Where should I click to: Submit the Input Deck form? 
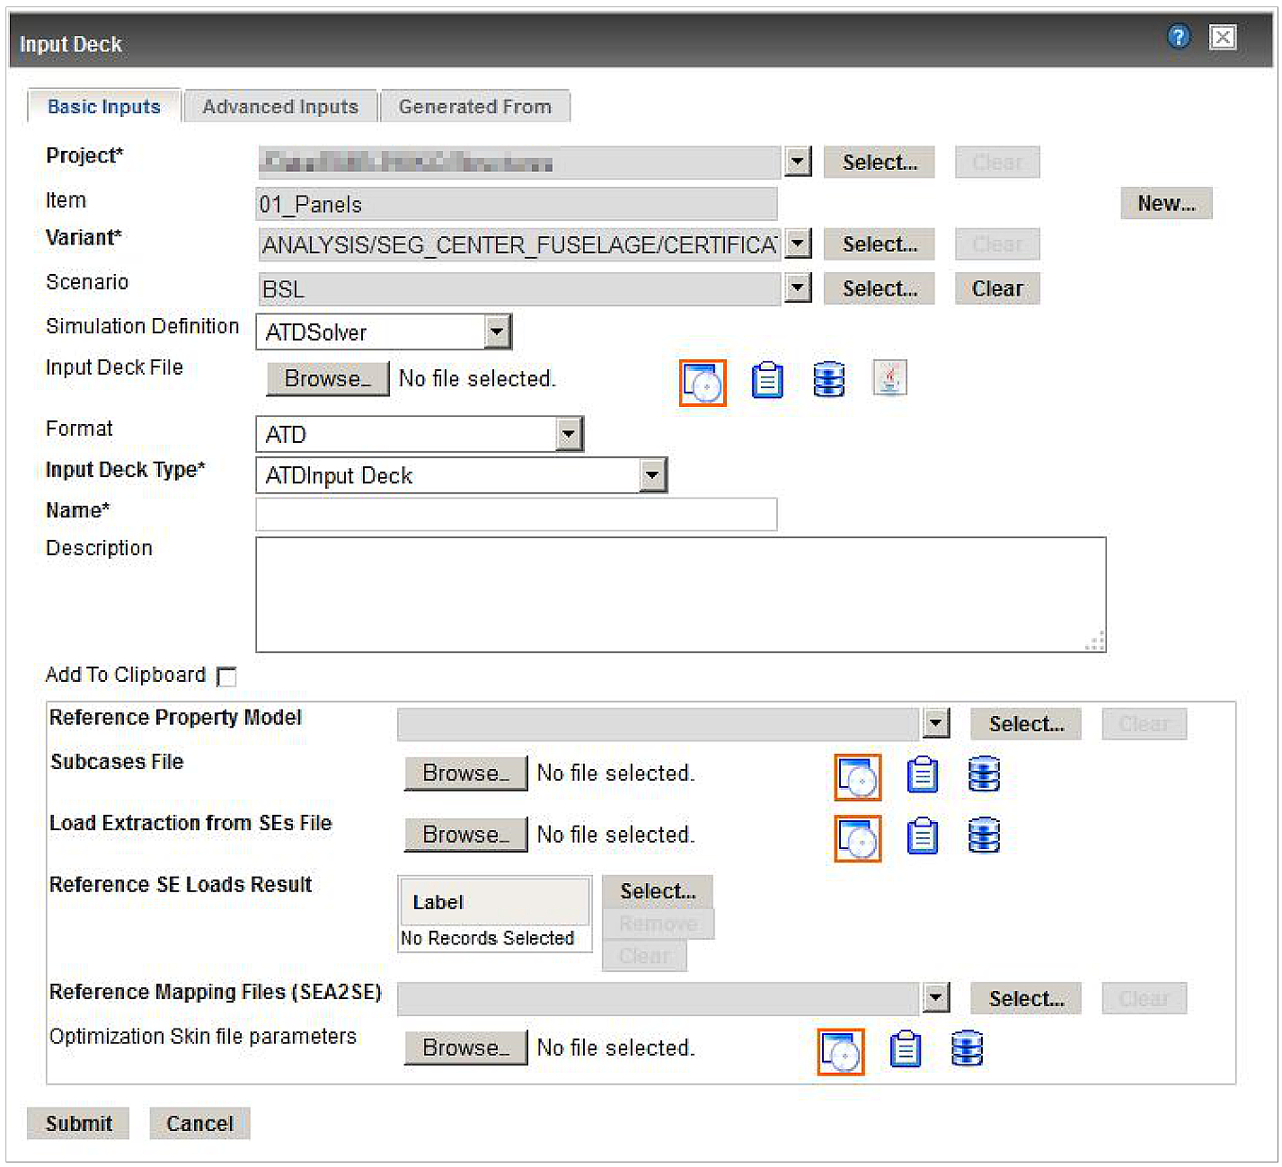(78, 1124)
